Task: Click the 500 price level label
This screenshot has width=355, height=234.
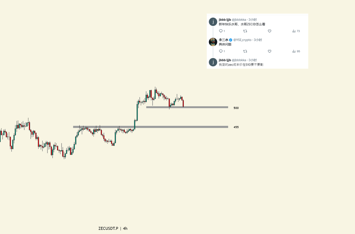Action: coord(236,108)
